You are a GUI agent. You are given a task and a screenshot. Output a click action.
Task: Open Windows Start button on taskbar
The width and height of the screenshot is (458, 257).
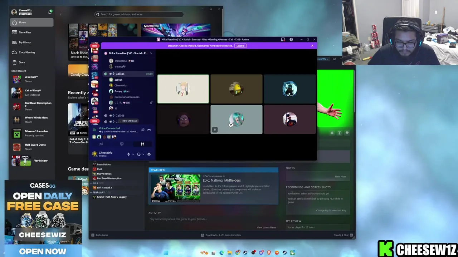[x=166, y=253]
